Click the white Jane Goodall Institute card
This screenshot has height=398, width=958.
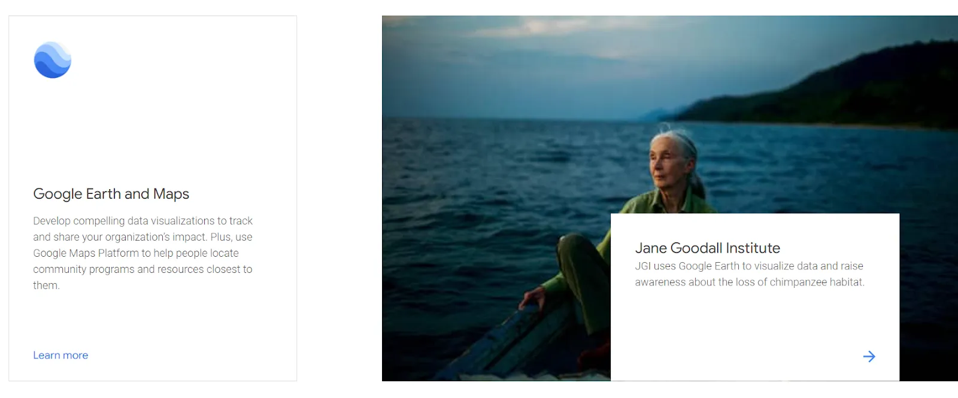tap(755, 297)
